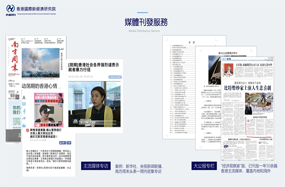Image resolution: width=285 pixels, height=187 pixels.
Task: Click the QR code on 南方周末 page
Action: tap(17, 97)
